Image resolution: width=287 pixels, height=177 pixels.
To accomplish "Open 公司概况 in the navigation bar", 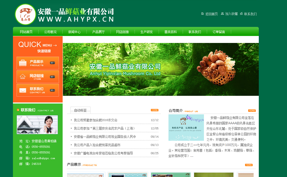I will (x=50, y=32).
